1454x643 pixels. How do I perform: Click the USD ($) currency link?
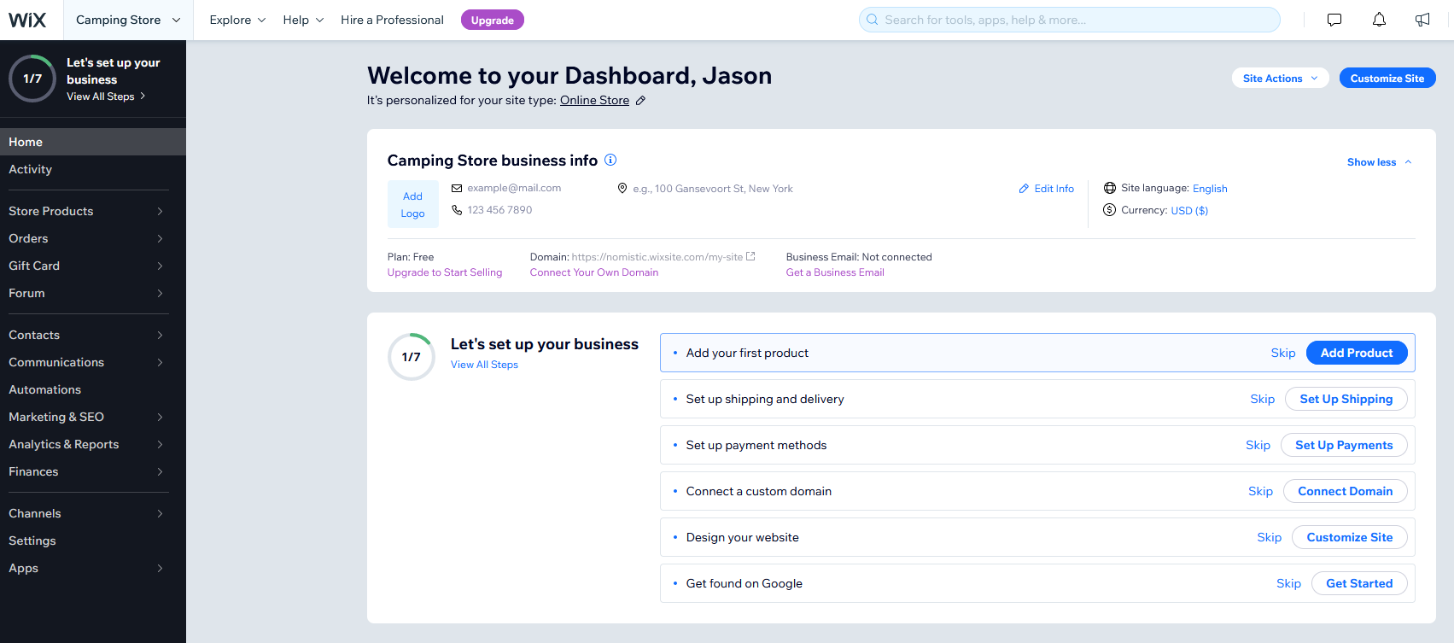(x=1189, y=211)
